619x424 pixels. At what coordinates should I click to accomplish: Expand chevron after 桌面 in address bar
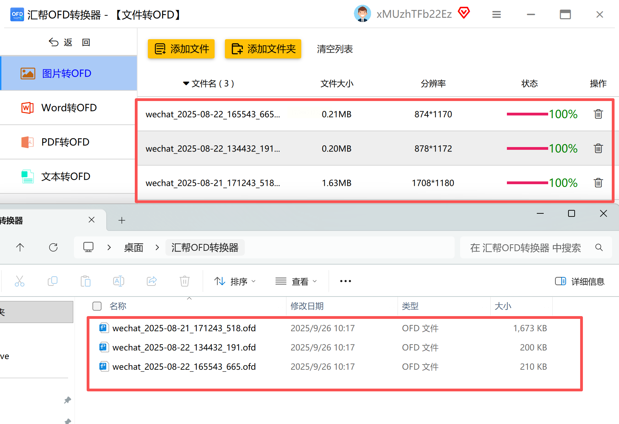157,247
